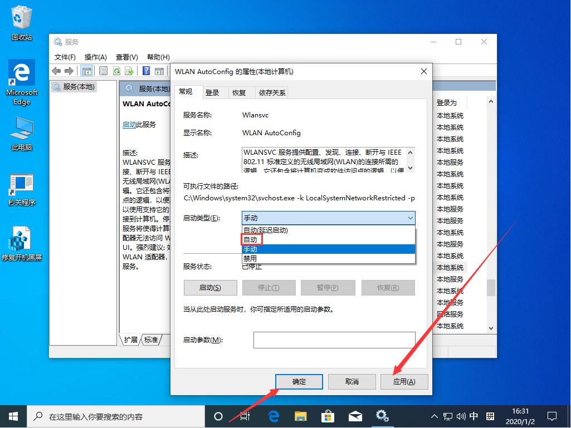Image resolution: width=571 pixels, height=428 pixels.
Task: Click the 应用(A) button
Action: coord(404,381)
